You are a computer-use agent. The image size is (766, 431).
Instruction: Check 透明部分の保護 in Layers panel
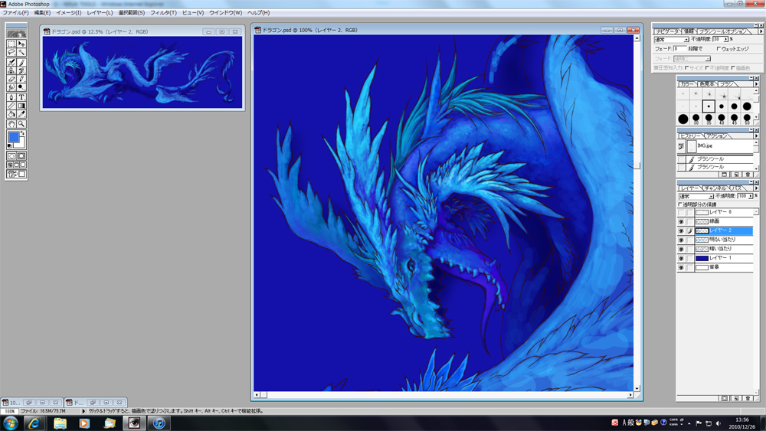[x=680, y=204]
